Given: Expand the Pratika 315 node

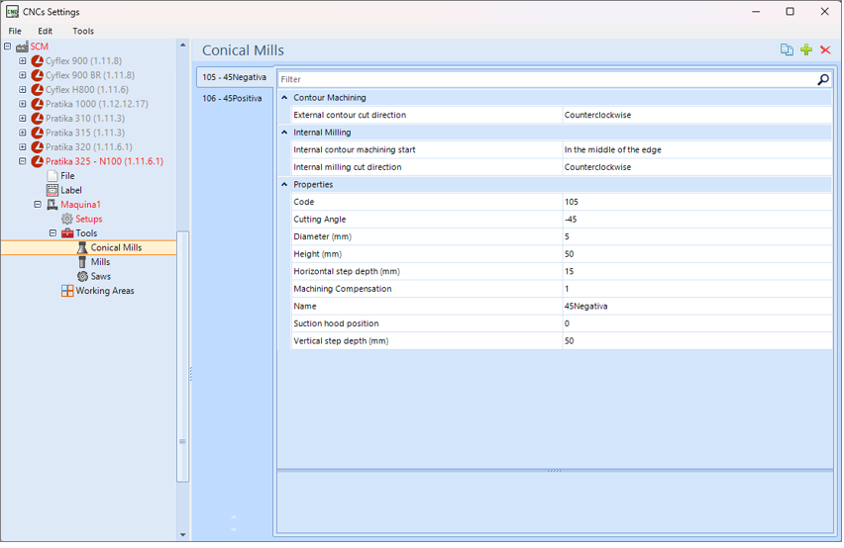Looking at the screenshot, I should pyautogui.click(x=23, y=133).
